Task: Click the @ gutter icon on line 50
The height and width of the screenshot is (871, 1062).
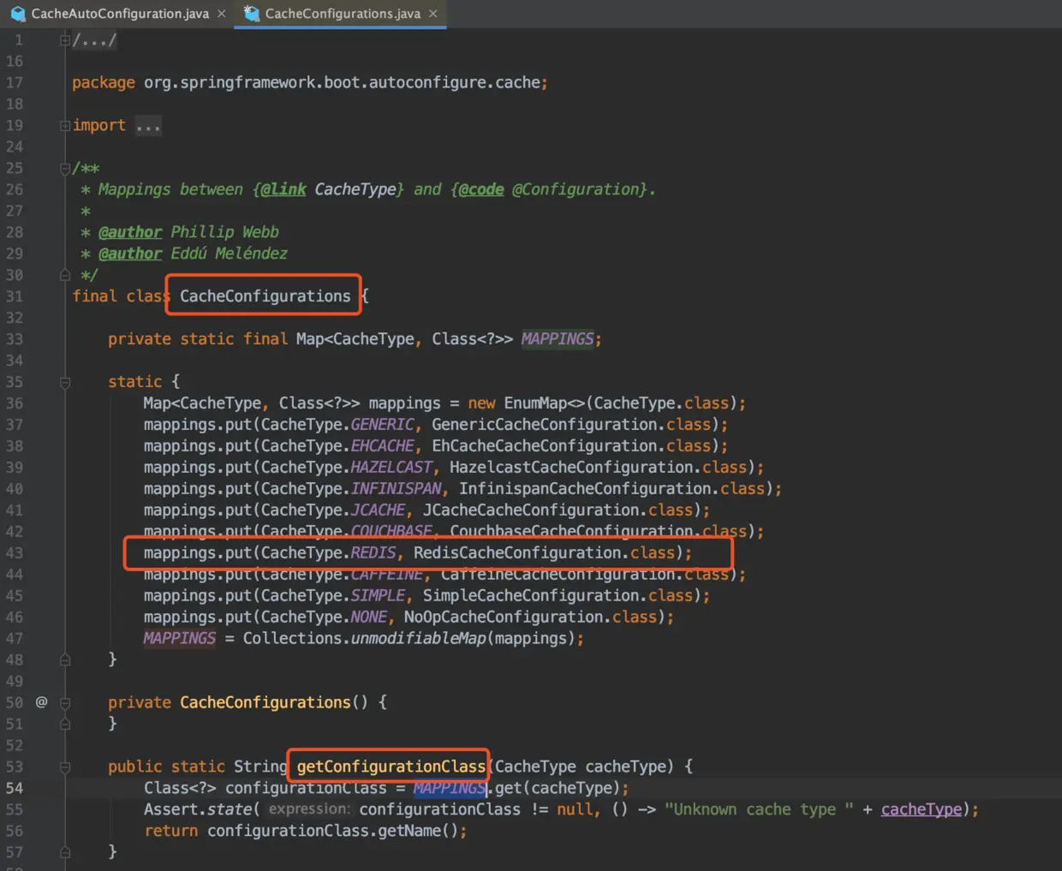Action: 41,702
